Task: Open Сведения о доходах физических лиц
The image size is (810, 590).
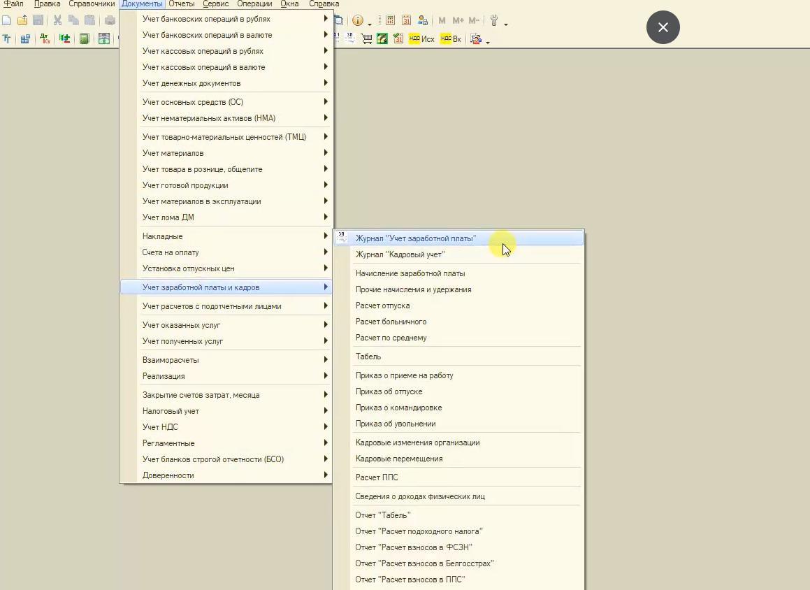Action: coord(458,496)
